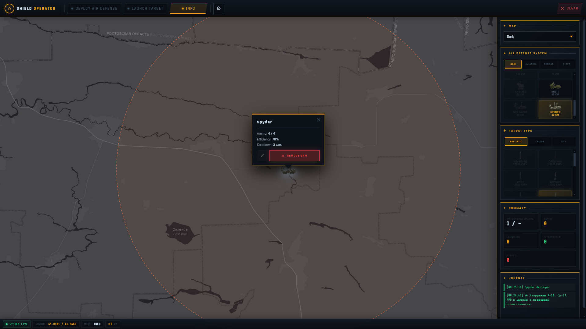Open the Map style dropdown showing Dark

(540, 37)
